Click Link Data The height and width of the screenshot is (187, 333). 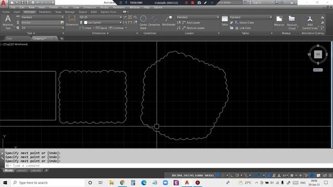[x=243, y=28]
